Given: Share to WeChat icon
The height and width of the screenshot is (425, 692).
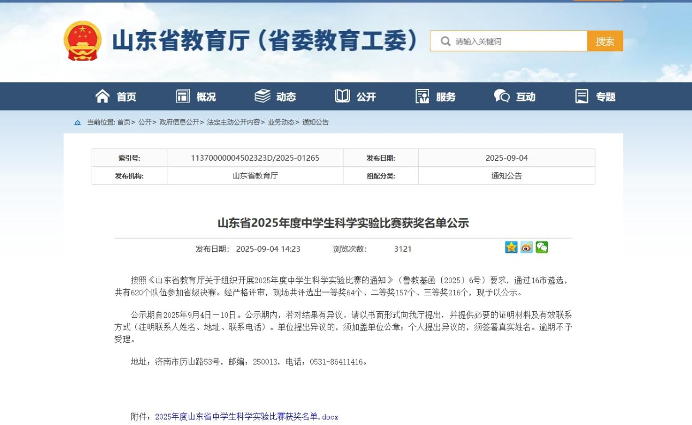Looking at the screenshot, I should (x=541, y=247).
